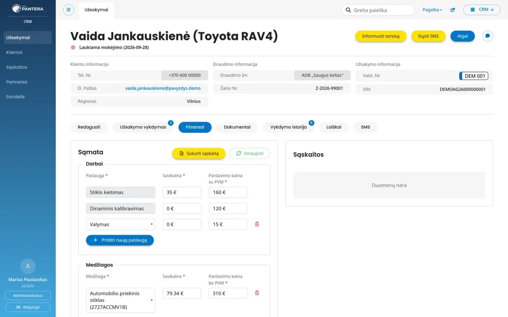Image resolution: width=508 pixels, height=317 pixels.
Task: Click the user avatar icon in sidebar
Action: [x=28, y=266]
